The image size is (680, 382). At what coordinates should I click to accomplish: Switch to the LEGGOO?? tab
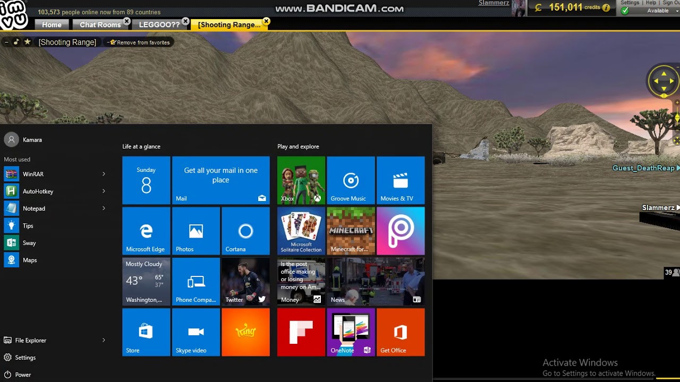tap(159, 24)
